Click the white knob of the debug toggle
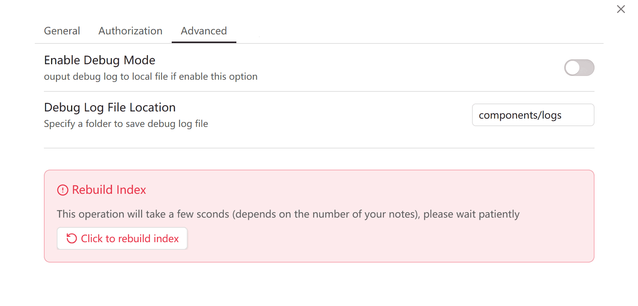This screenshot has width=638, height=306. [573, 68]
